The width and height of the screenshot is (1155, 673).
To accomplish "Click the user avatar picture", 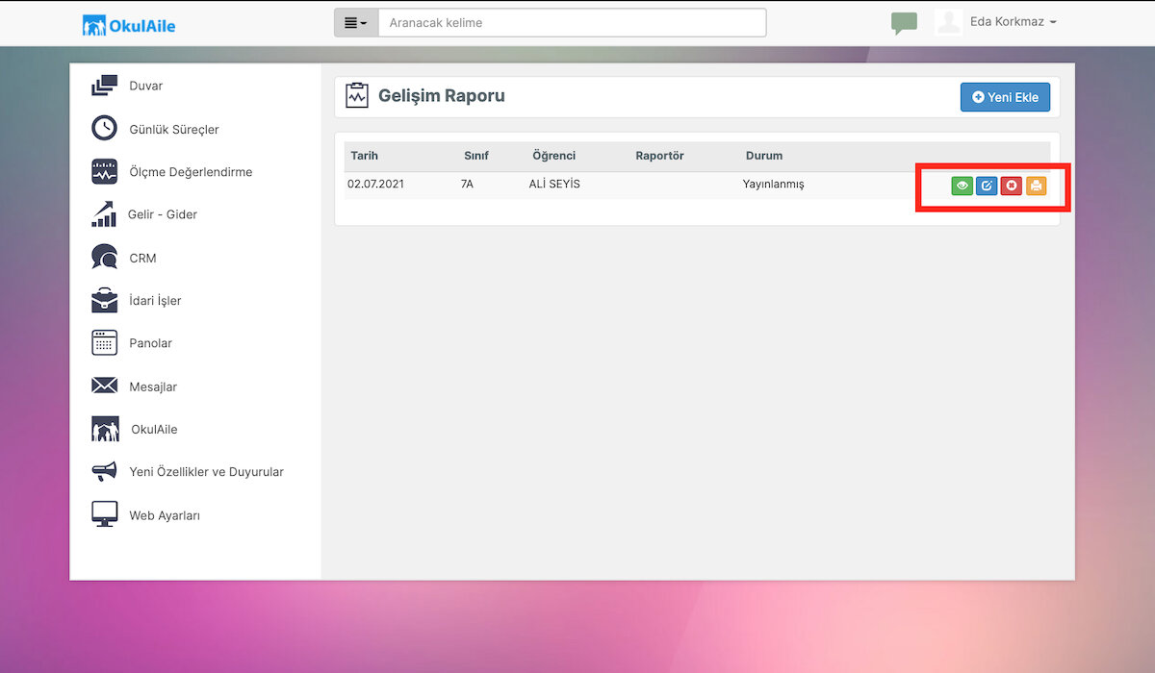I will pos(949,22).
